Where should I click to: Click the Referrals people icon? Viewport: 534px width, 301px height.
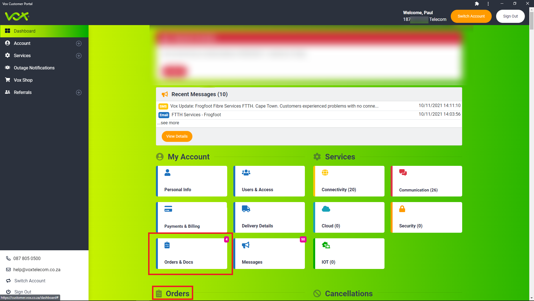[8, 92]
